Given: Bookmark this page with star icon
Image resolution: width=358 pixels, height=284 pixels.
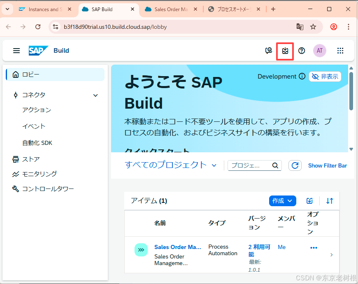Looking at the screenshot, I should (313, 27).
